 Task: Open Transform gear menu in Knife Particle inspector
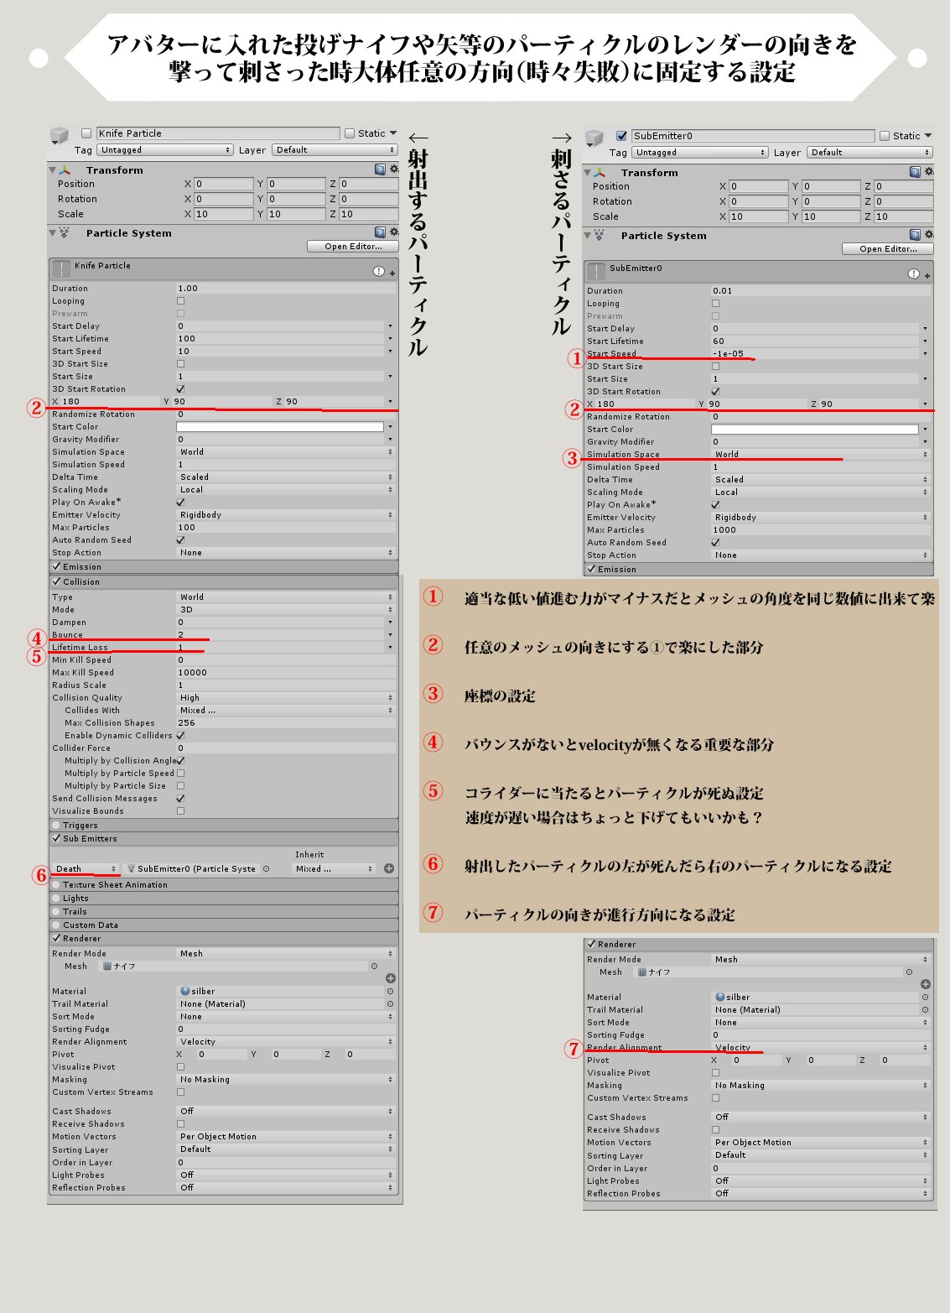(392, 169)
